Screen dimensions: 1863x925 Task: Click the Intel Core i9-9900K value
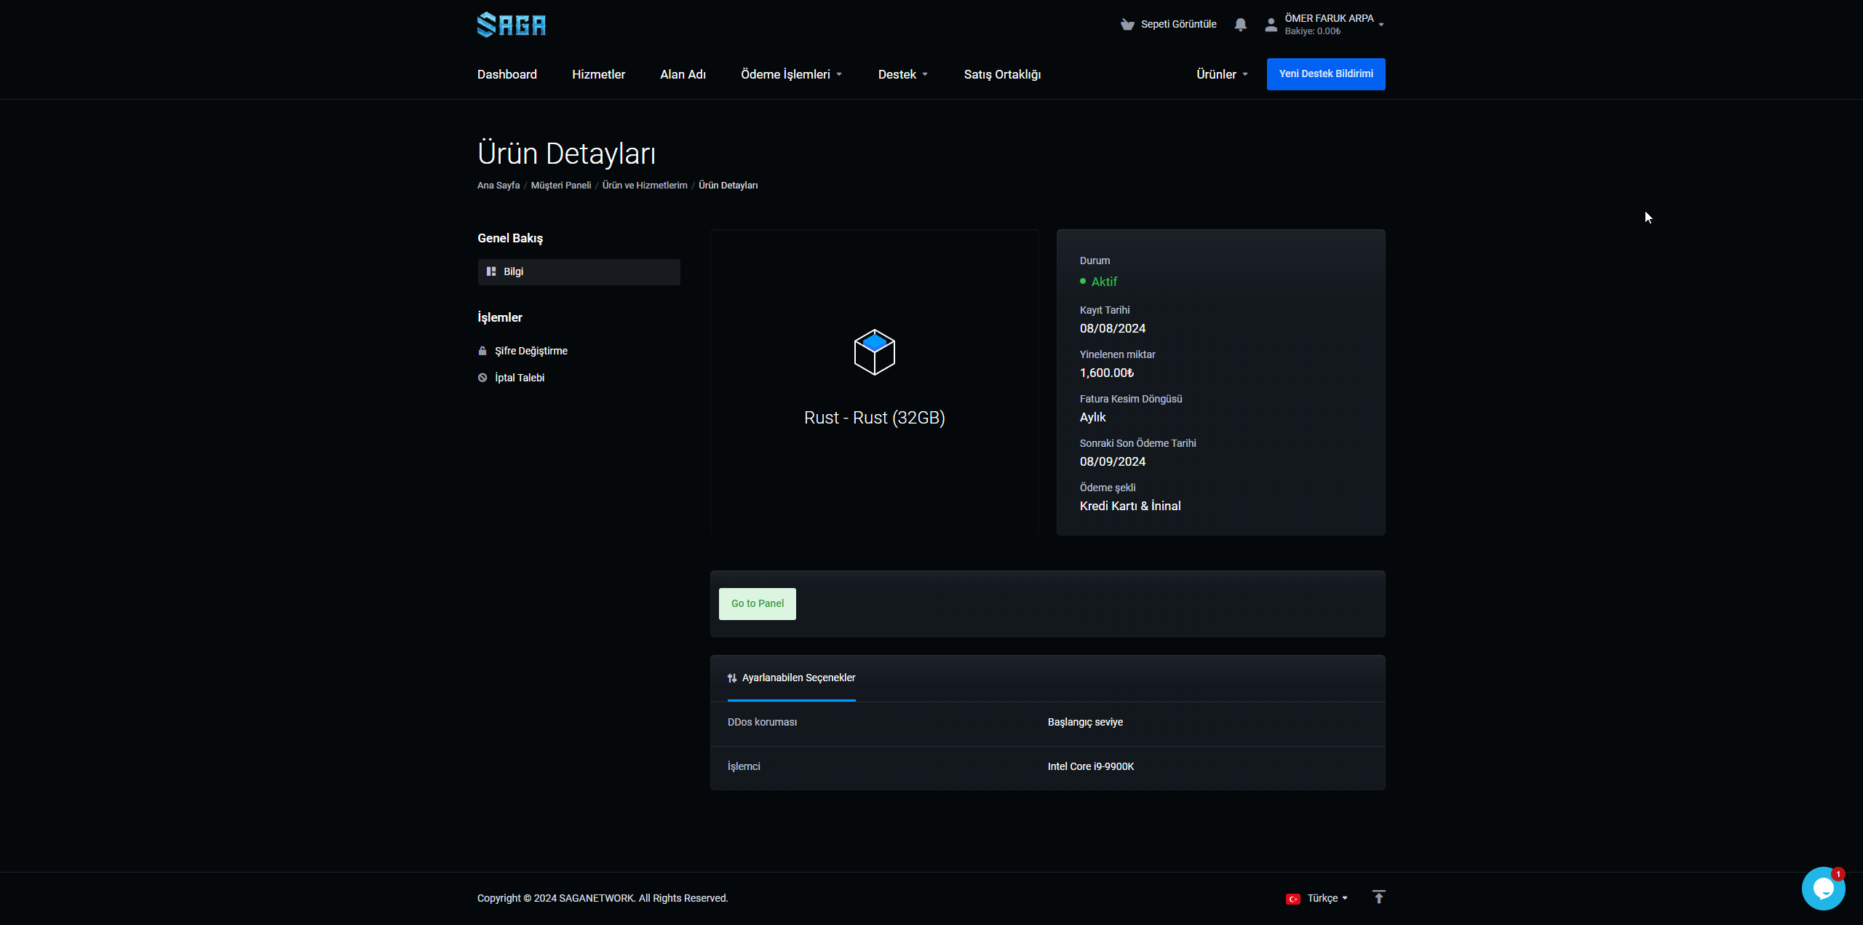1091,766
